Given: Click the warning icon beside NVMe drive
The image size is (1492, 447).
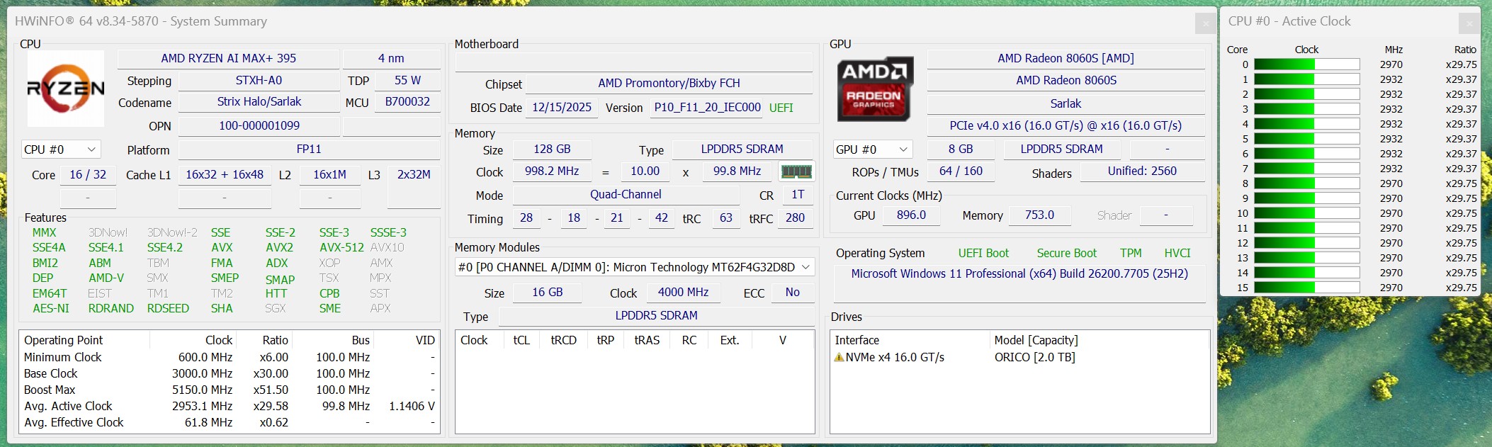Looking at the screenshot, I should coord(839,357).
